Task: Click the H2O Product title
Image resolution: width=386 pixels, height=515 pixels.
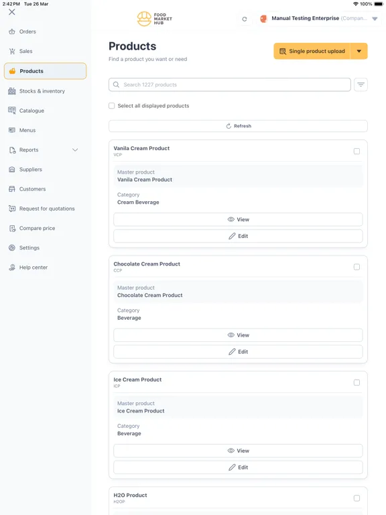Action: (x=130, y=496)
